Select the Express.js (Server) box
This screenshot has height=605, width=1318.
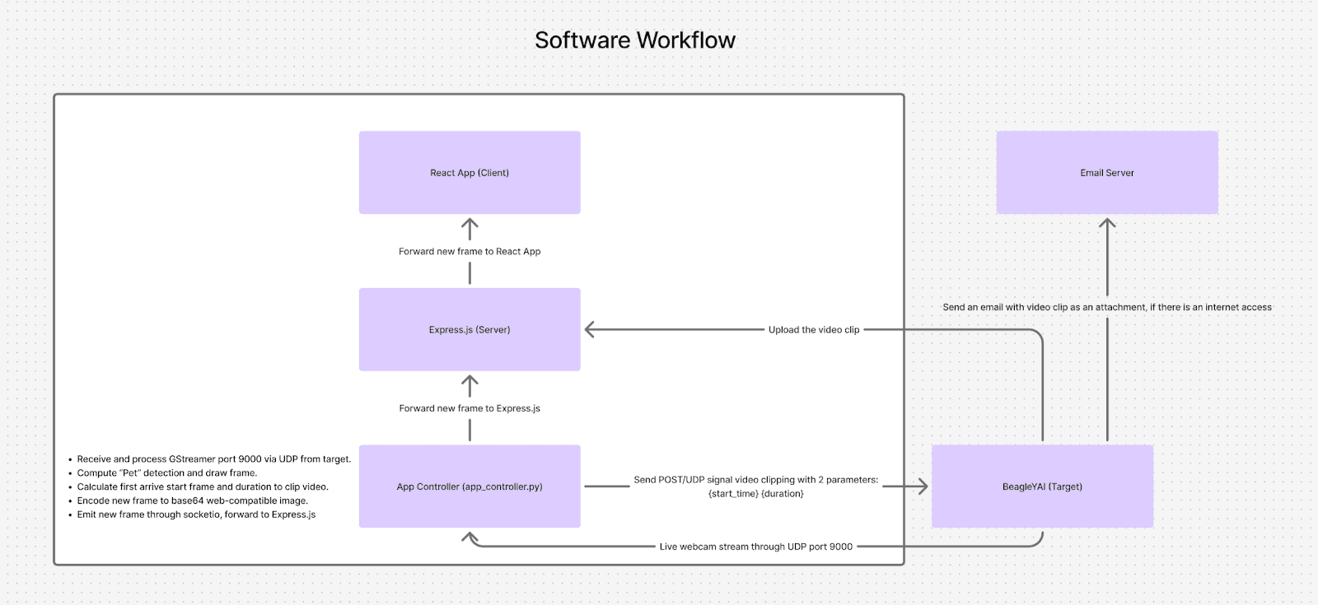(470, 329)
